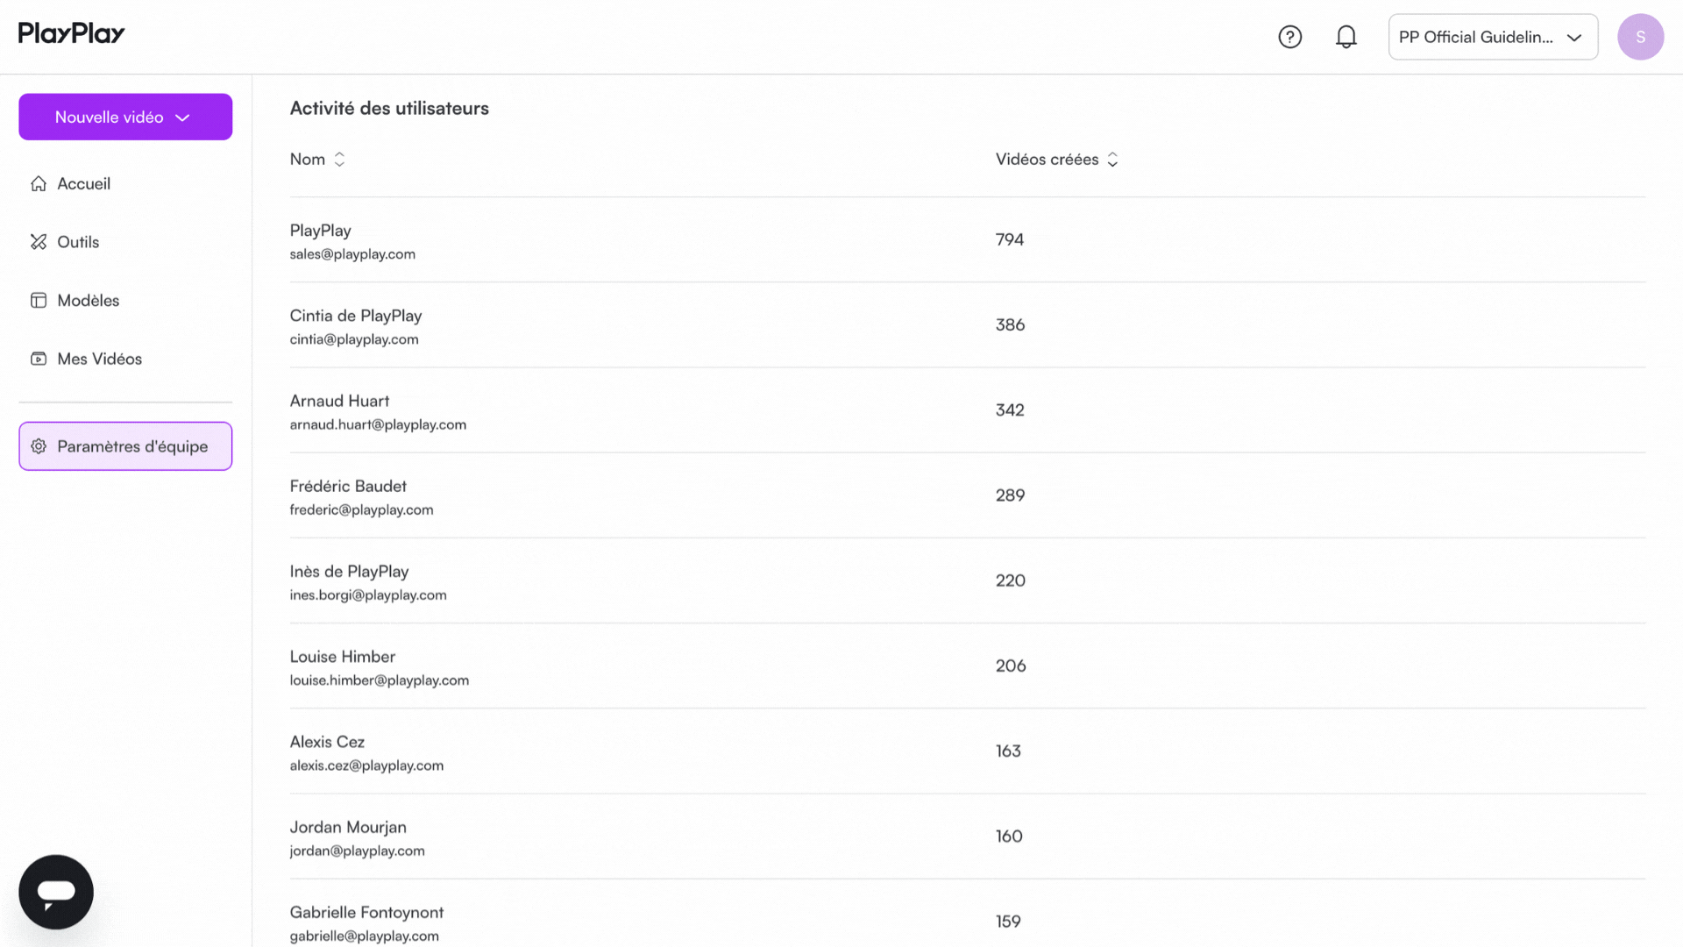Select the Louise Himber user row
This screenshot has width=1683, height=947.
pyautogui.click(x=343, y=657)
